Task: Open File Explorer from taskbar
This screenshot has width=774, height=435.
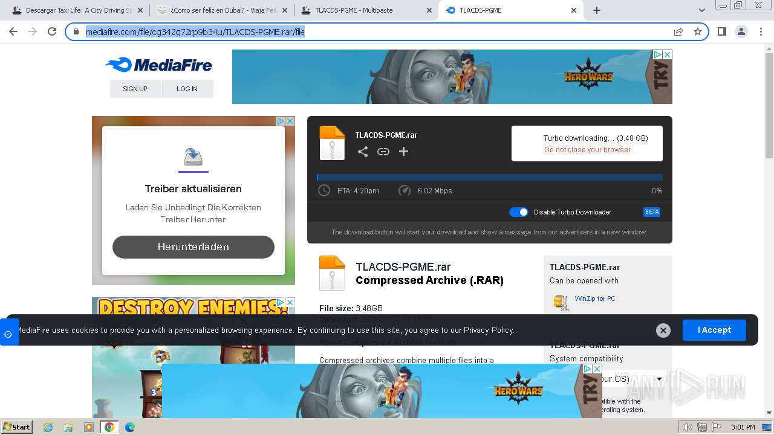Action: [68, 427]
